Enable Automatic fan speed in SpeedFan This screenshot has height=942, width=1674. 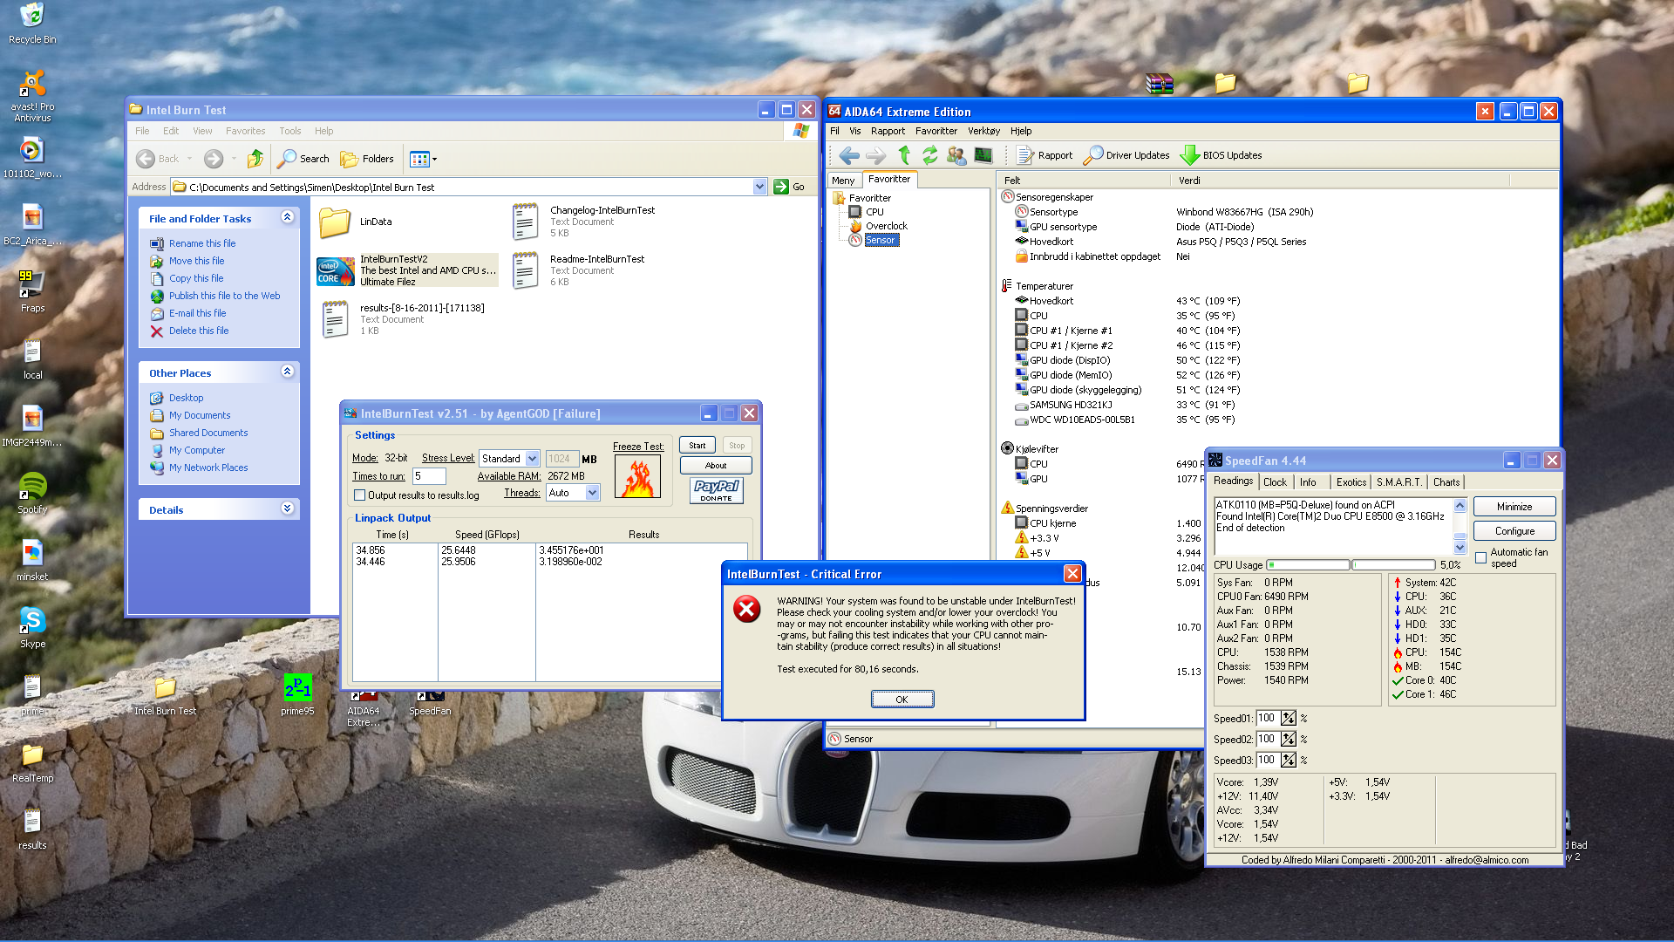pos(1480,557)
